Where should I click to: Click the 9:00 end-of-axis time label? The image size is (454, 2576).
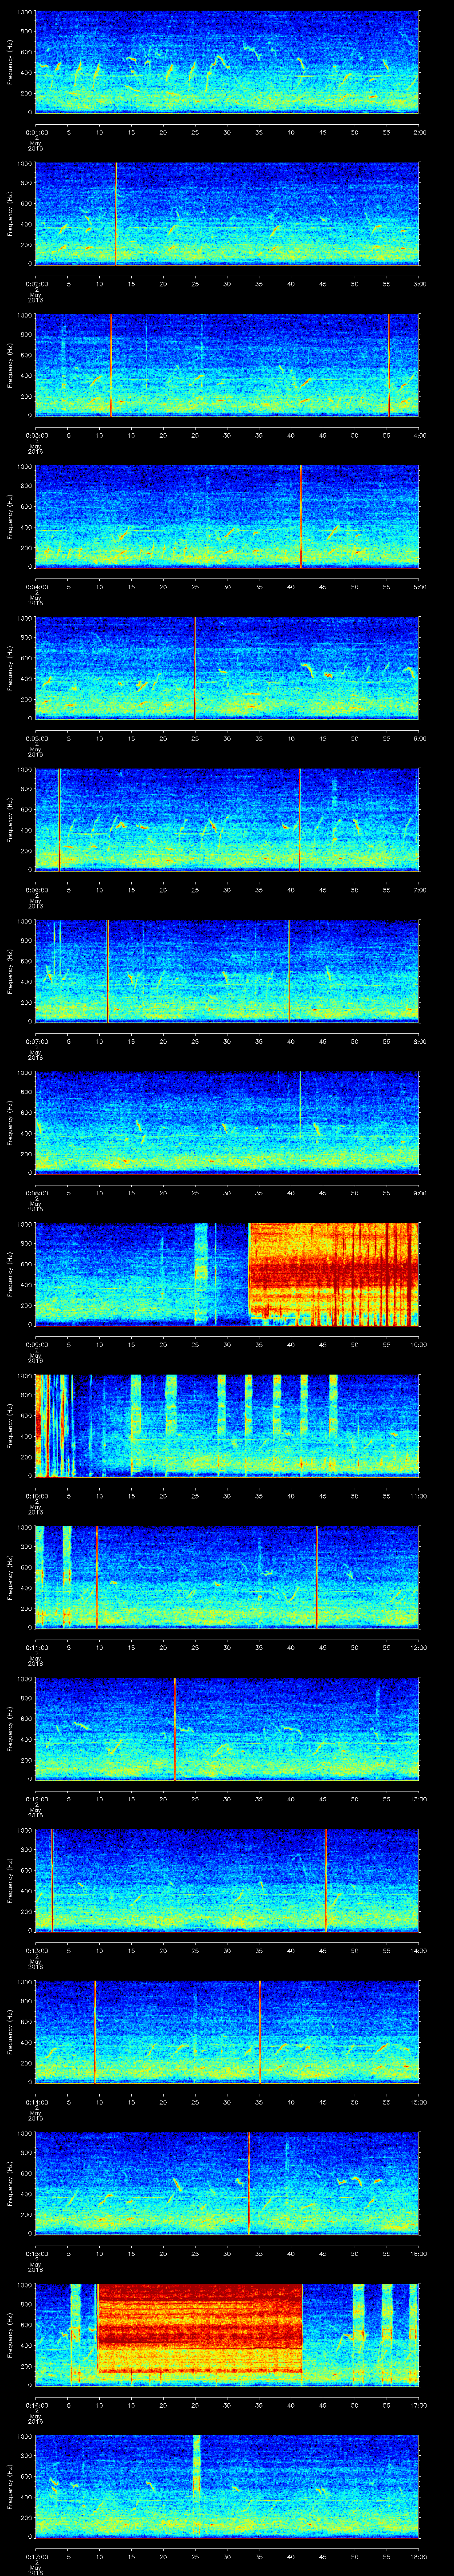point(419,1192)
